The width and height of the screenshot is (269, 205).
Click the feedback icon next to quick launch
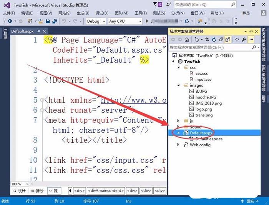point(169,4)
